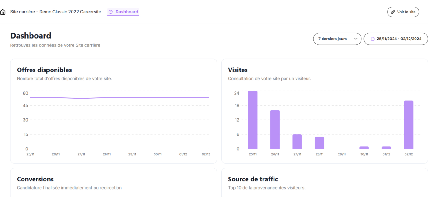Click Retrouvez les données de votre Site carrière
This screenshot has width=429, height=198.
(x=55, y=45)
